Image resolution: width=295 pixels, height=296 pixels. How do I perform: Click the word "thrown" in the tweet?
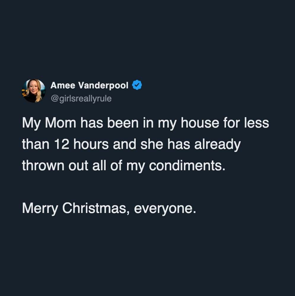click(x=41, y=166)
